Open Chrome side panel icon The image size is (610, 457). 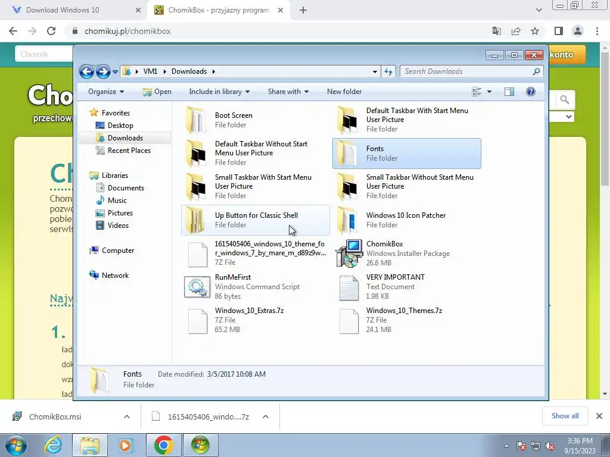pos(559,31)
